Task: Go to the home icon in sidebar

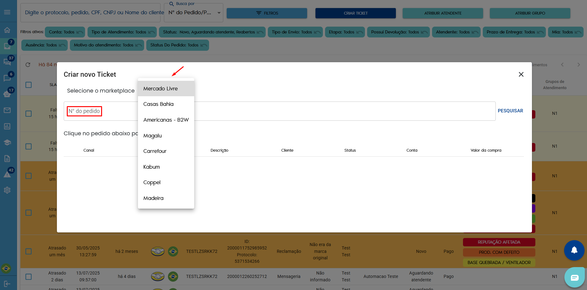Action: pyautogui.click(x=7, y=30)
